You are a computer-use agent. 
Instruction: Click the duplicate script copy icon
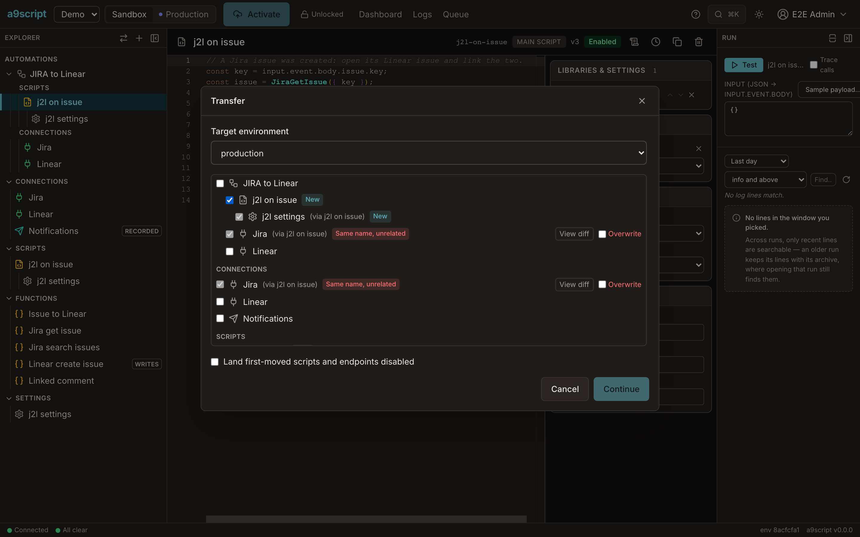pyautogui.click(x=677, y=42)
